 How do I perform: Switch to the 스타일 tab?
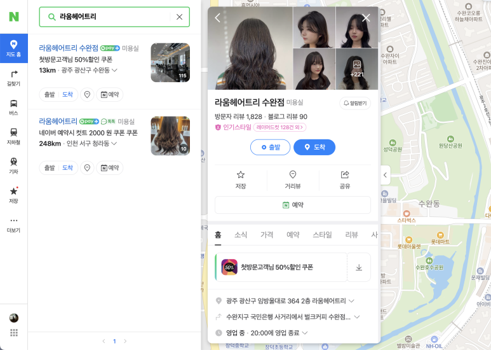click(x=322, y=235)
